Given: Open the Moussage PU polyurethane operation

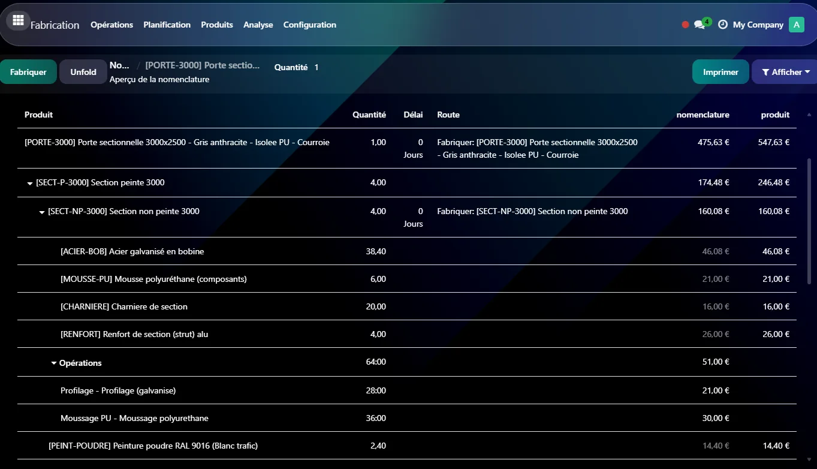Looking at the screenshot, I should tap(134, 418).
